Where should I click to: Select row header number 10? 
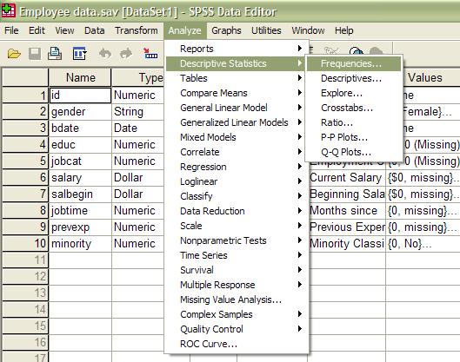(25, 243)
